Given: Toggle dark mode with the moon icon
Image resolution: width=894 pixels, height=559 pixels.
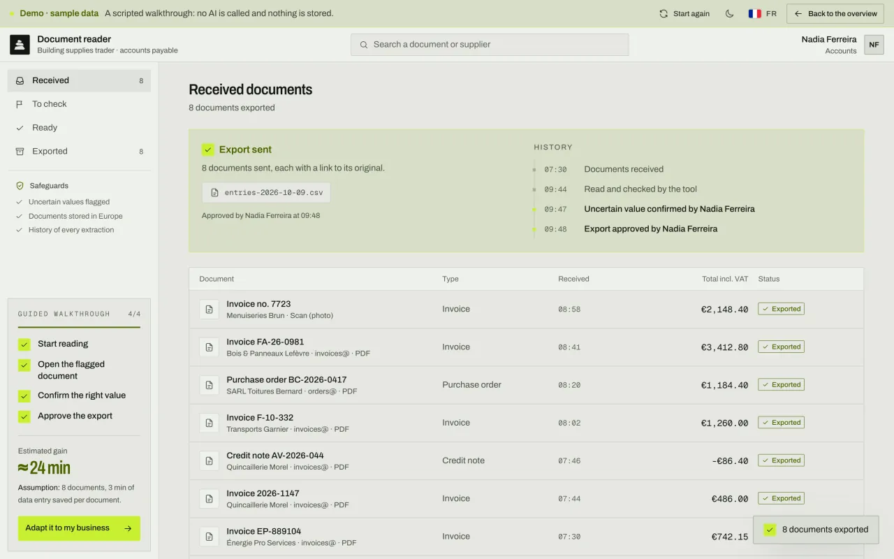Looking at the screenshot, I should coord(730,13).
